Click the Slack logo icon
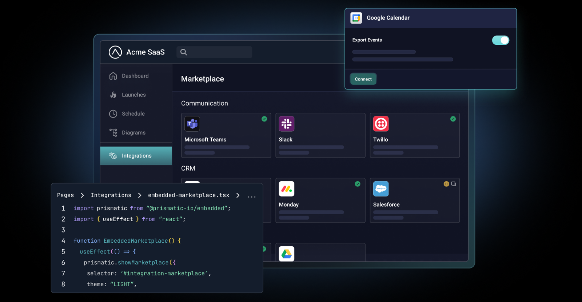The width and height of the screenshot is (582, 302). [x=287, y=124]
